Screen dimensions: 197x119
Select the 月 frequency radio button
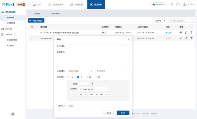click(96, 77)
